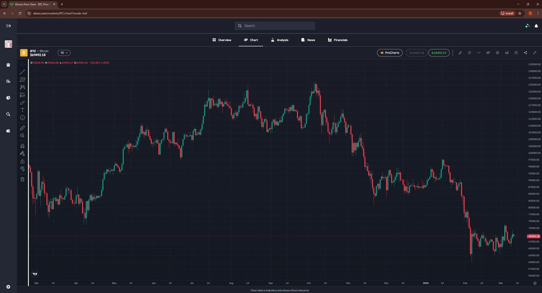Open the Wallet sidebar icon
This screenshot has height=293, width=542.
[8, 131]
